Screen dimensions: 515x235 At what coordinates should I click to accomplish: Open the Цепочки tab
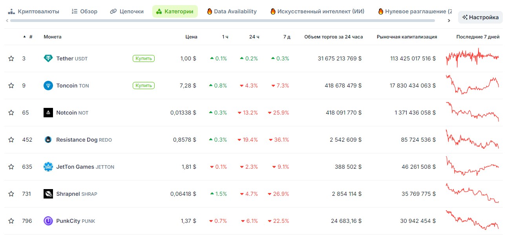(127, 11)
